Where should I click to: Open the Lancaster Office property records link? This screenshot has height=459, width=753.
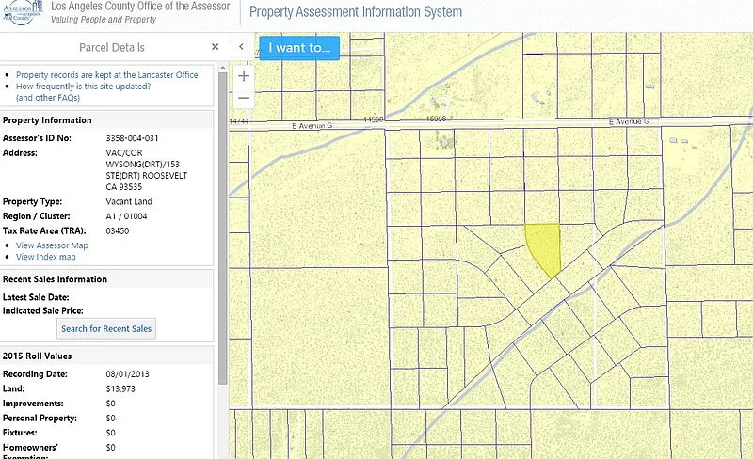pyautogui.click(x=107, y=75)
